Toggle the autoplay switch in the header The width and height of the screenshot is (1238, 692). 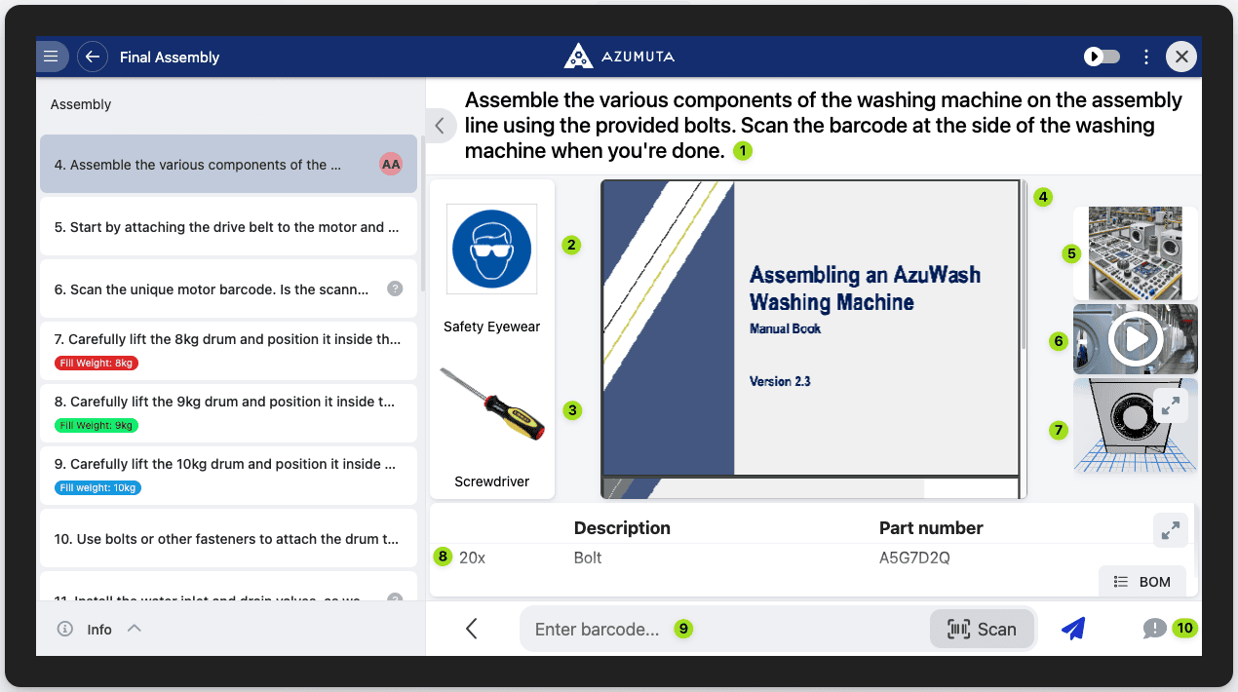[1103, 57]
